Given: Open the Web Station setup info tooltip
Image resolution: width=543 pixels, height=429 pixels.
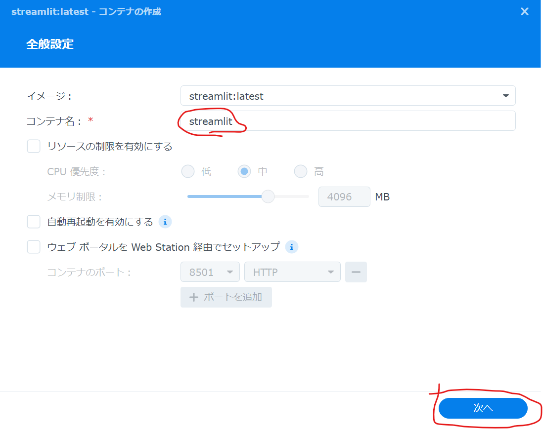Looking at the screenshot, I should click(x=292, y=247).
